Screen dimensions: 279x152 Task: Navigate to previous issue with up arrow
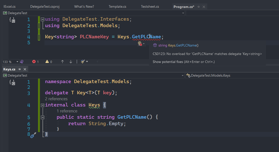click(62, 62)
